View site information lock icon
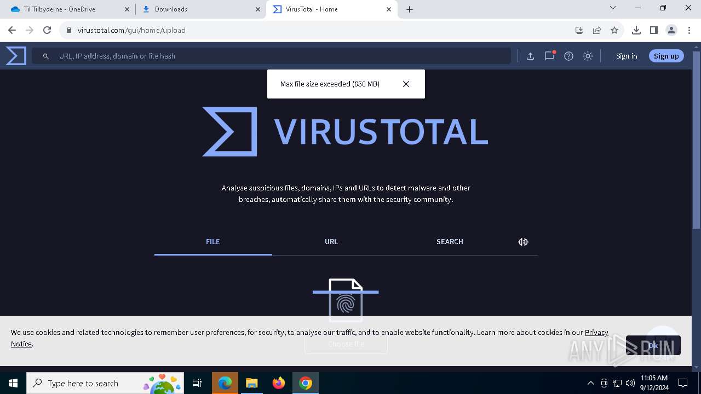This screenshot has width=701, height=394. point(68,30)
